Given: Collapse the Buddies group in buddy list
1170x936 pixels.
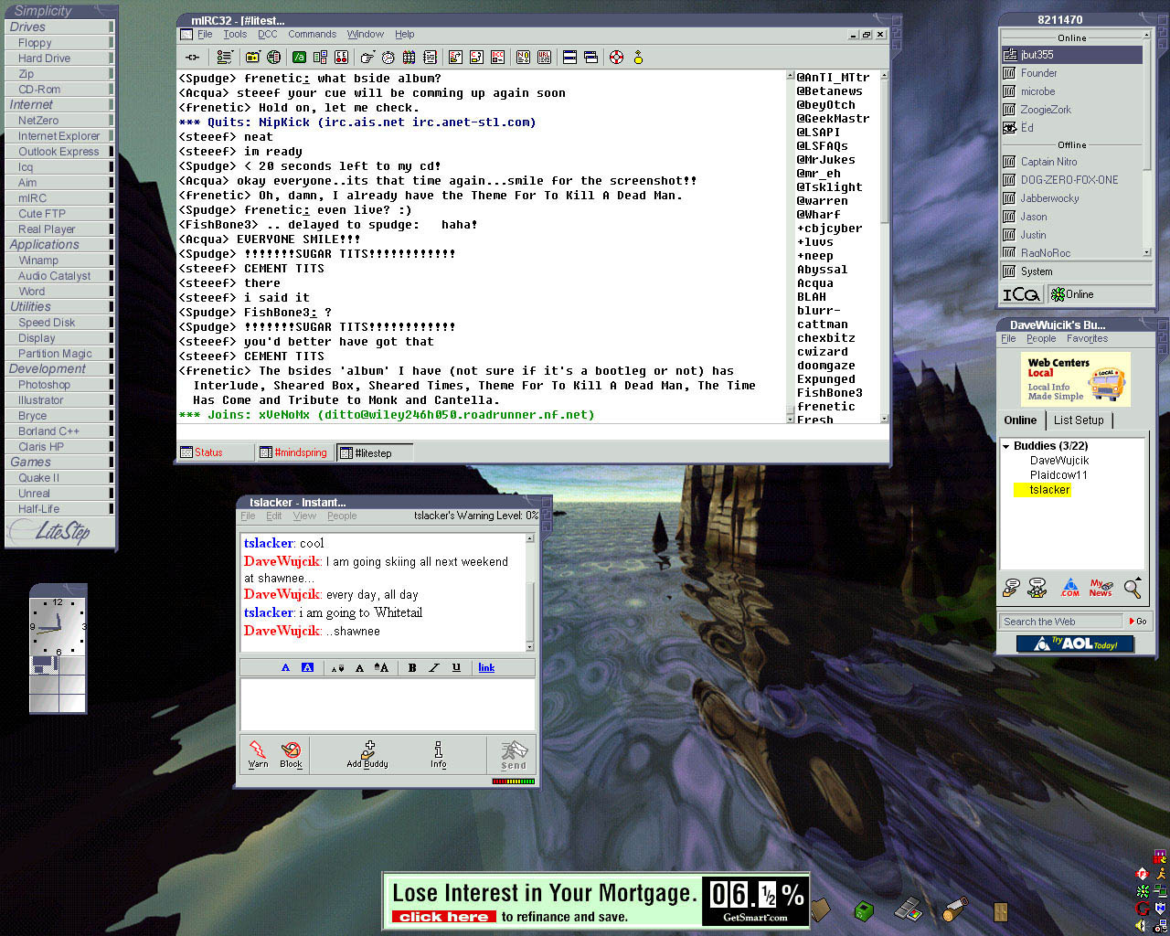Looking at the screenshot, I should click(x=1006, y=446).
